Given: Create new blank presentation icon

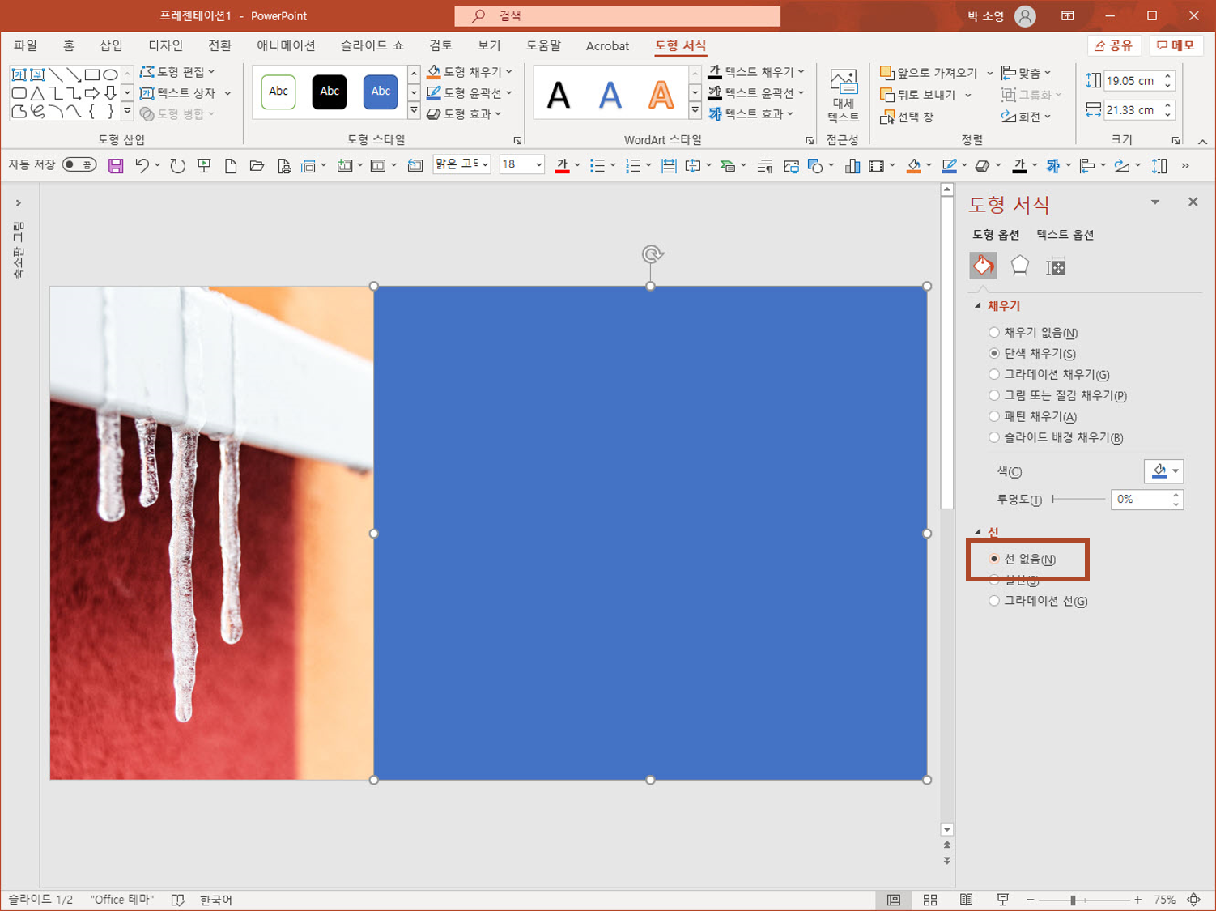Looking at the screenshot, I should pyautogui.click(x=231, y=166).
